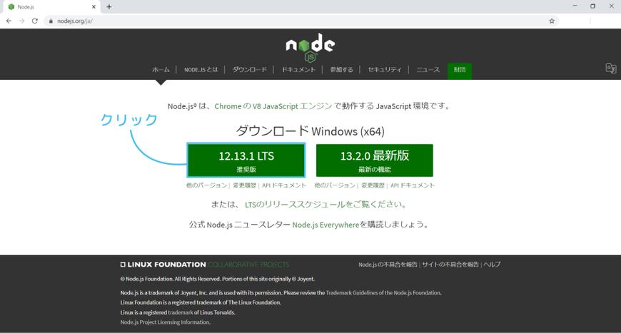Download the 12.13.1 LTS 推奨版 button
621x333 pixels.
pos(246,160)
